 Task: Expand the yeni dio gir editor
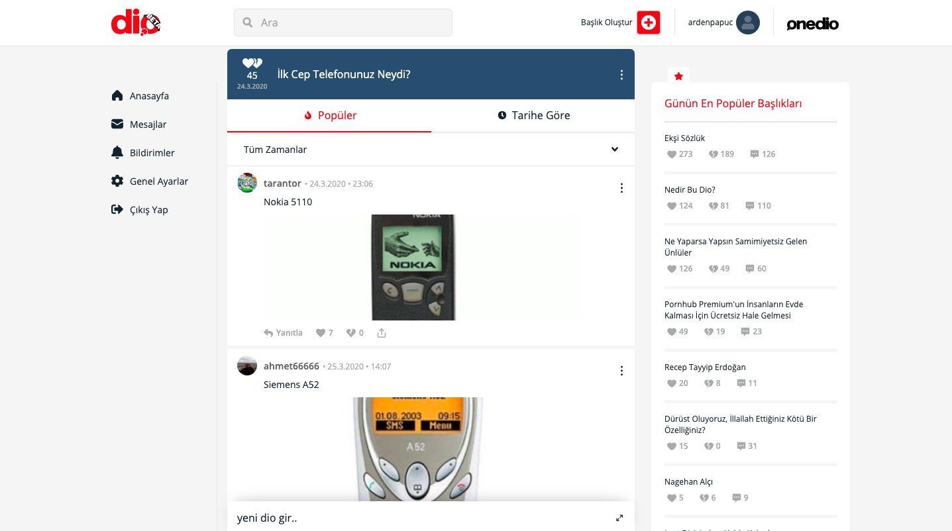(x=619, y=518)
